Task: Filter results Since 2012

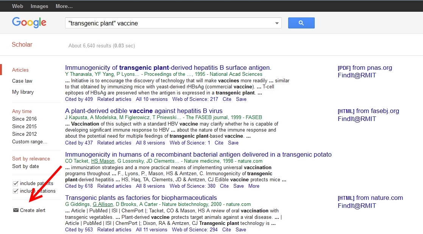Action: (x=24, y=134)
